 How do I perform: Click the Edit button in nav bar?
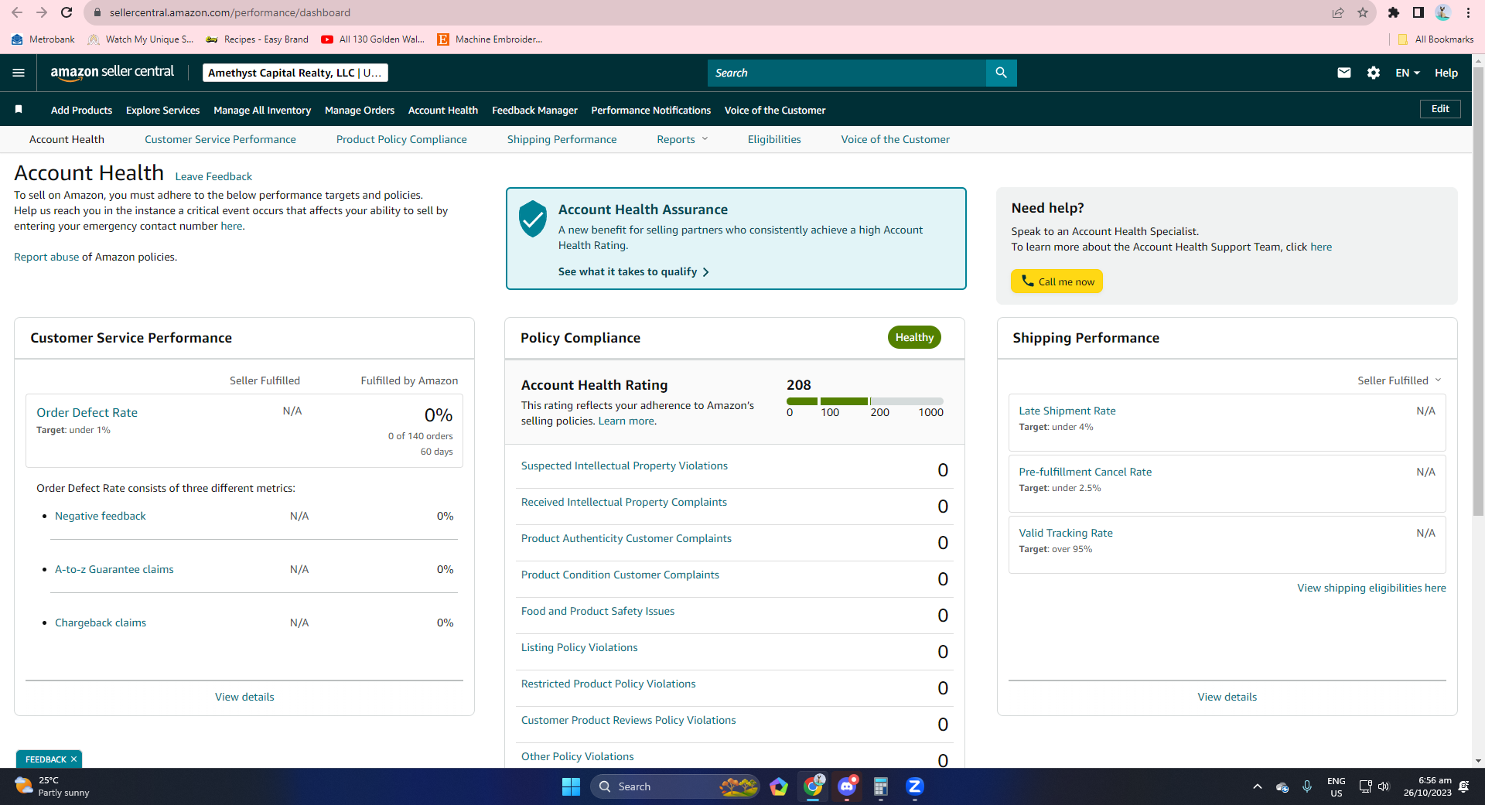click(1440, 109)
